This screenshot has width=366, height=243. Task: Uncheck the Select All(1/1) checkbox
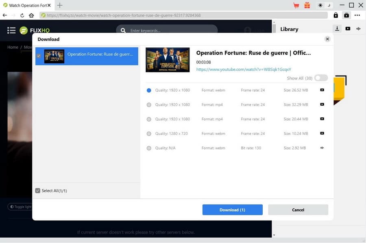tap(38, 191)
